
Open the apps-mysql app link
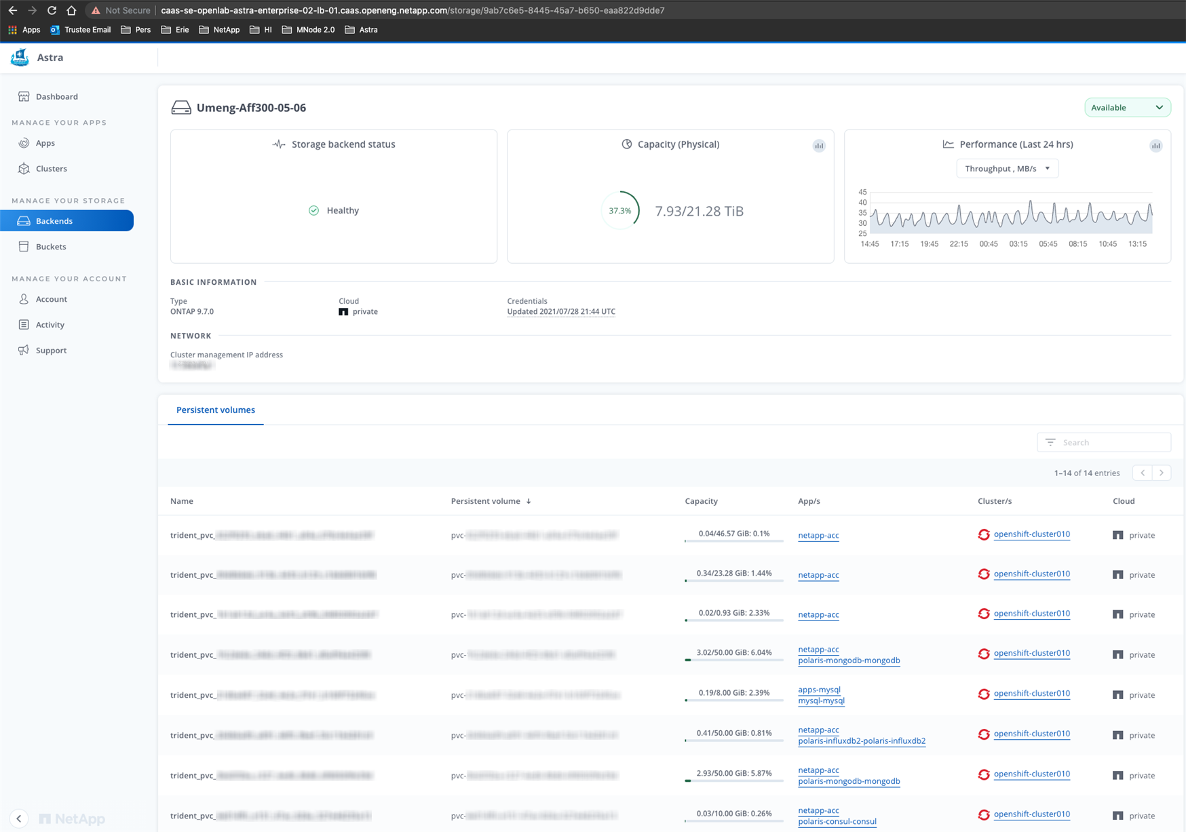pyautogui.click(x=819, y=690)
